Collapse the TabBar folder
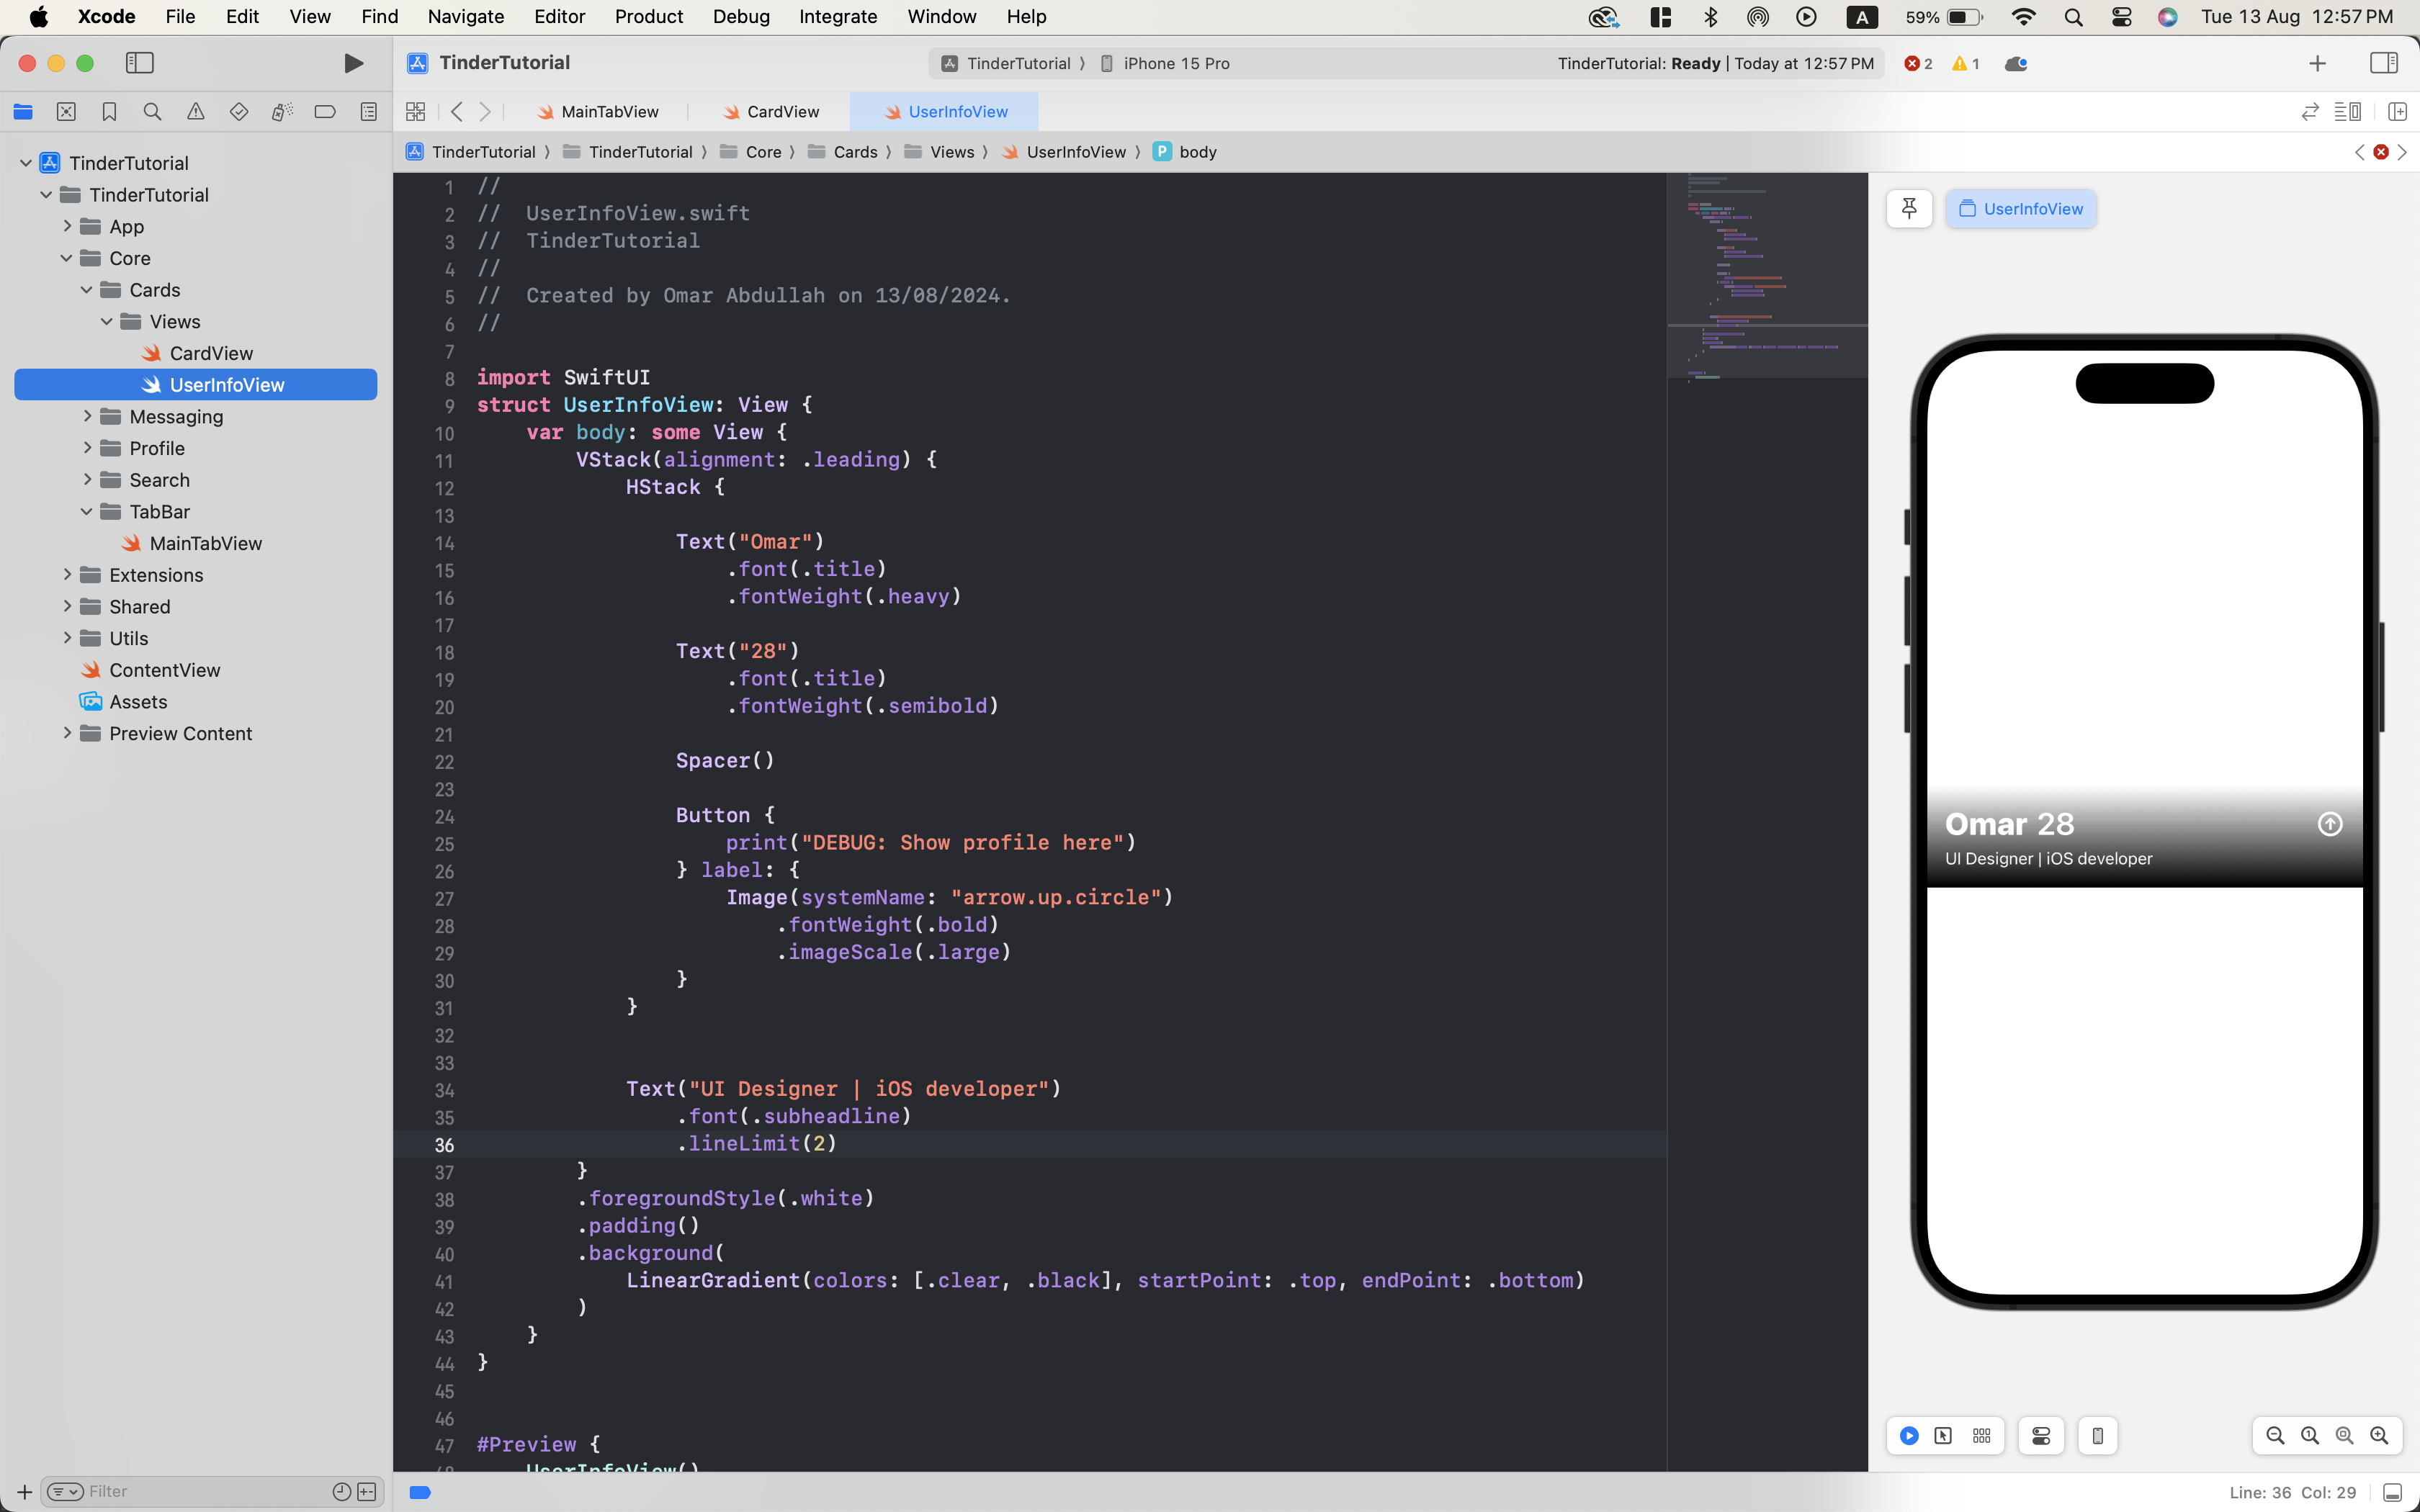The height and width of the screenshot is (1512, 2420). click(87, 512)
